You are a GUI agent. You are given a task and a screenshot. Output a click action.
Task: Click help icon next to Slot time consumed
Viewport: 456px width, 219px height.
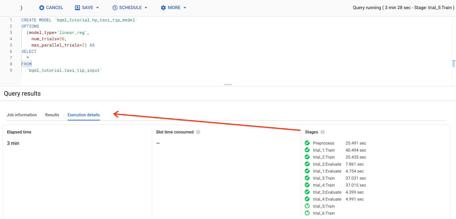(x=198, y=132)
